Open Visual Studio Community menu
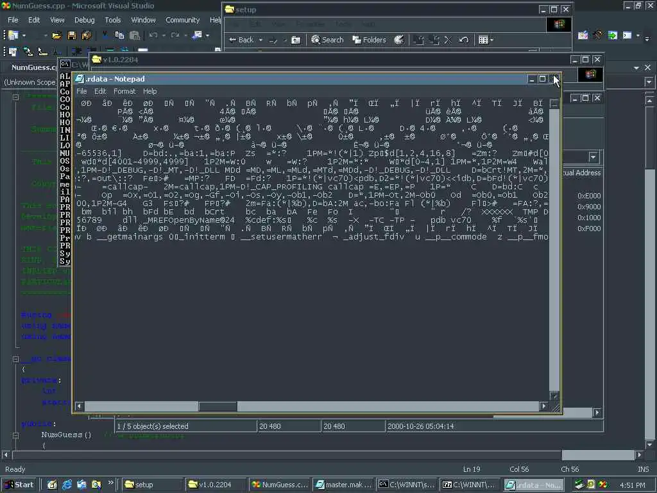This screenshot has height=493, width=657. pos(182,20)
